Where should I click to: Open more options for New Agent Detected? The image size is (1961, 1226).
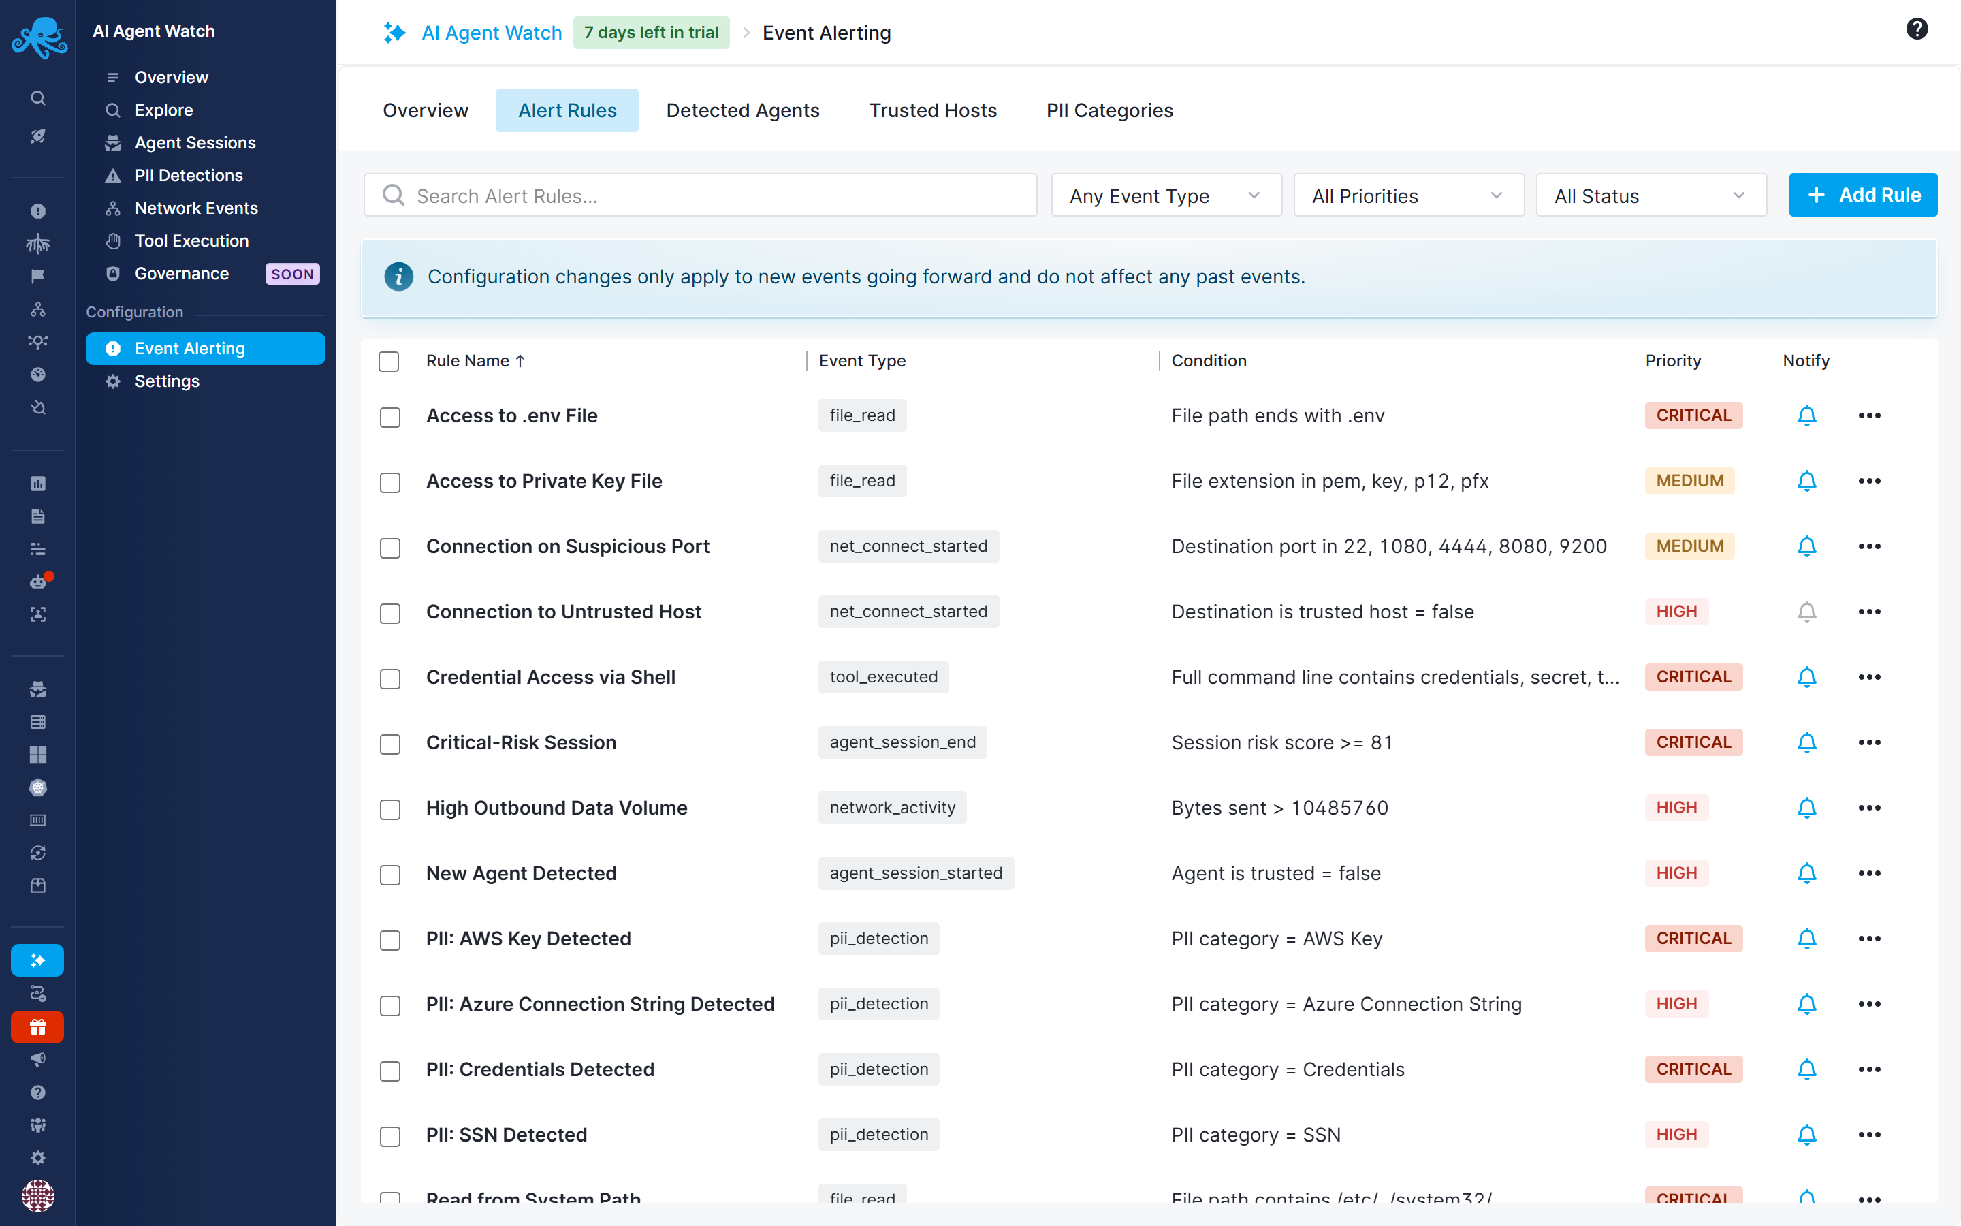[1868, 873]
